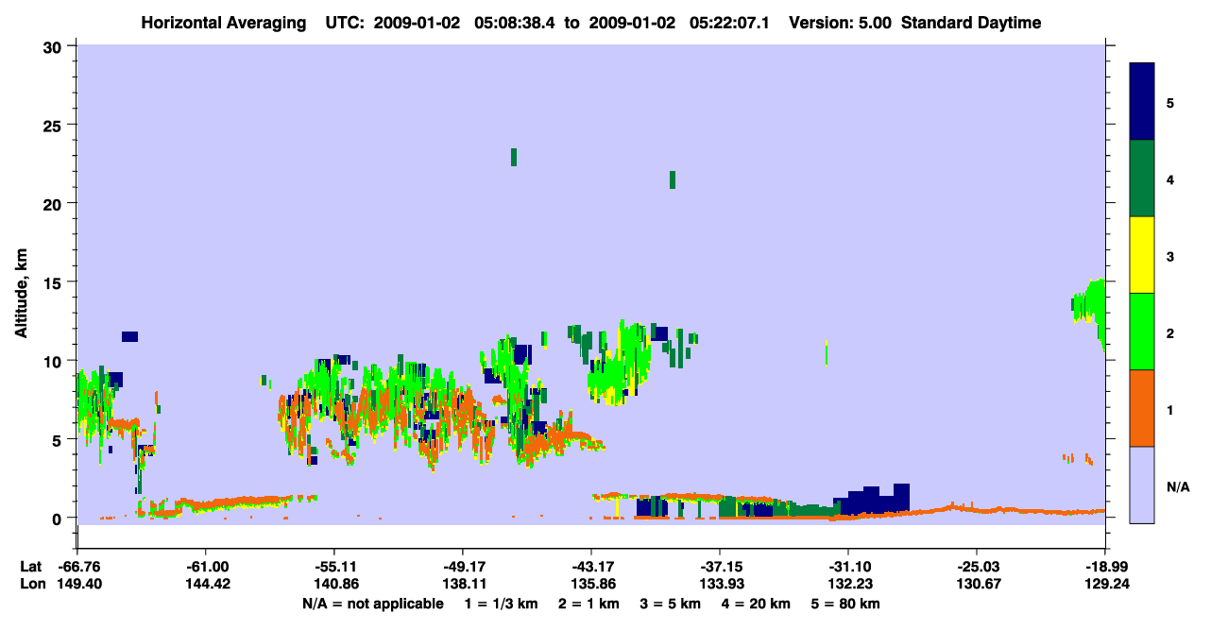Click the colorbar label '4'
This screenshot has height=630, width=1228.
[x=1170, y=179]
